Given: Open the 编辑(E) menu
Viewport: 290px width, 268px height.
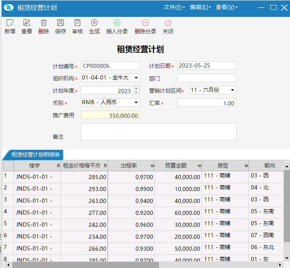Looking at the screenshot, I should 200,7.
